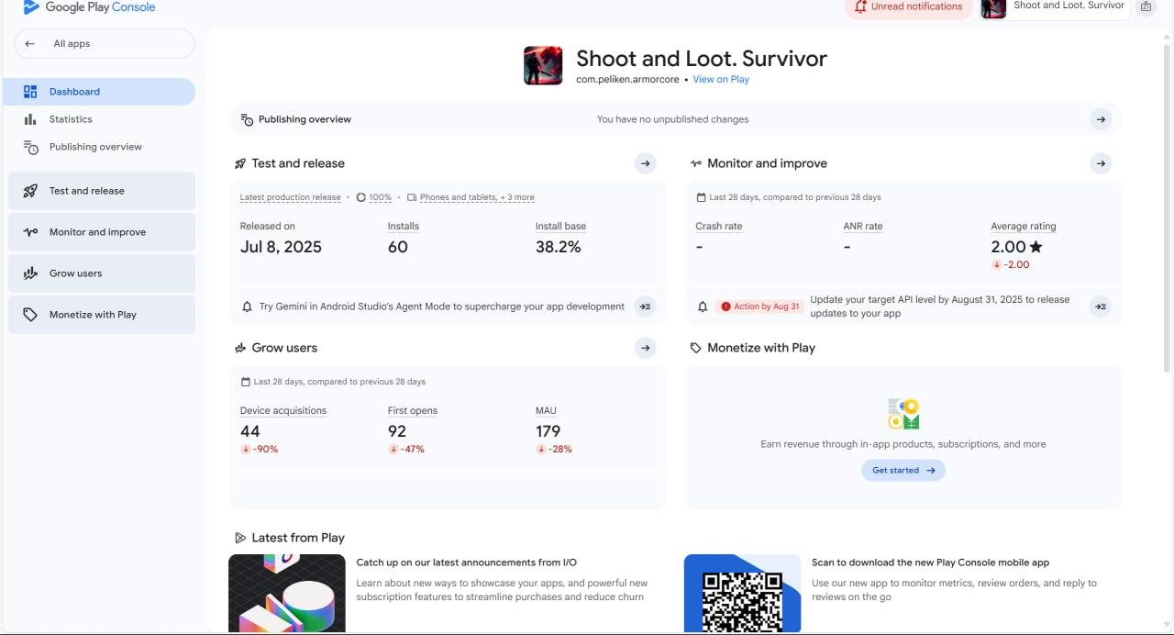Open Monitor and improve via its sidebar icon
Image resolution: width=1174 pixels, height=635 pixels.
(x=30, y=231)
